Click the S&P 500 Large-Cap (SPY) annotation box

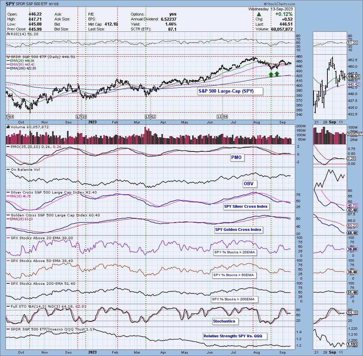[x=230, y=91]
